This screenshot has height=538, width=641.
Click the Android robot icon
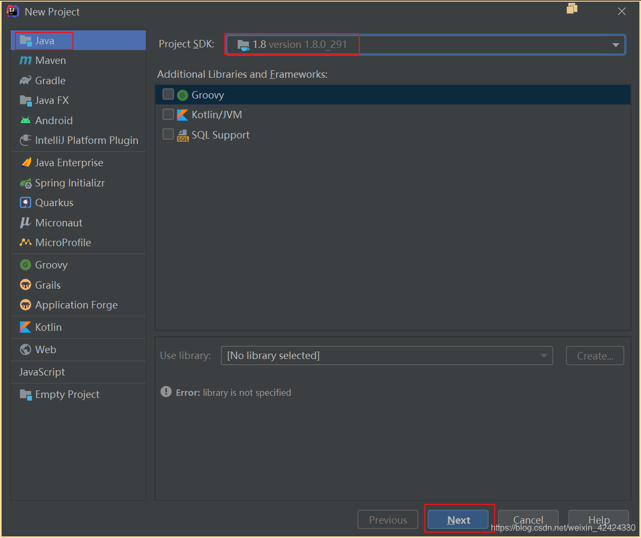(26, 120)
